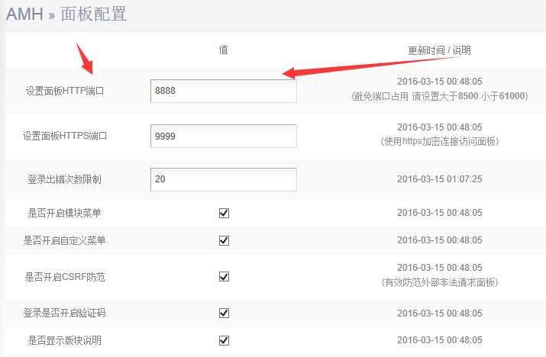The width and height of the screenshot is (546, 357).
Task: Click the 值 column header
Action: click(x=223, y=50)
